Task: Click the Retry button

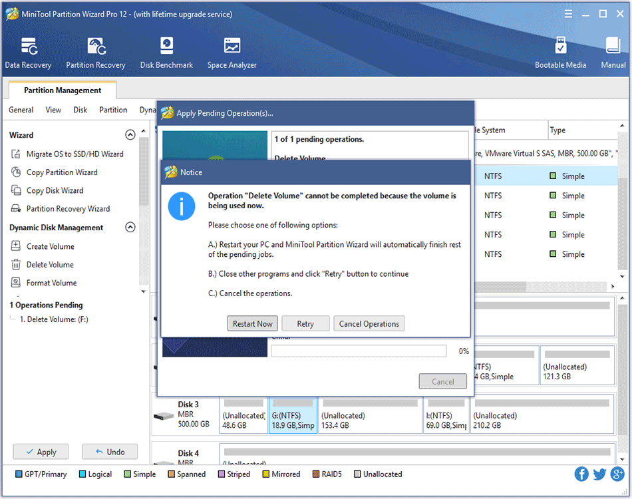Action: pyautogui.click(x=305, y=323)
